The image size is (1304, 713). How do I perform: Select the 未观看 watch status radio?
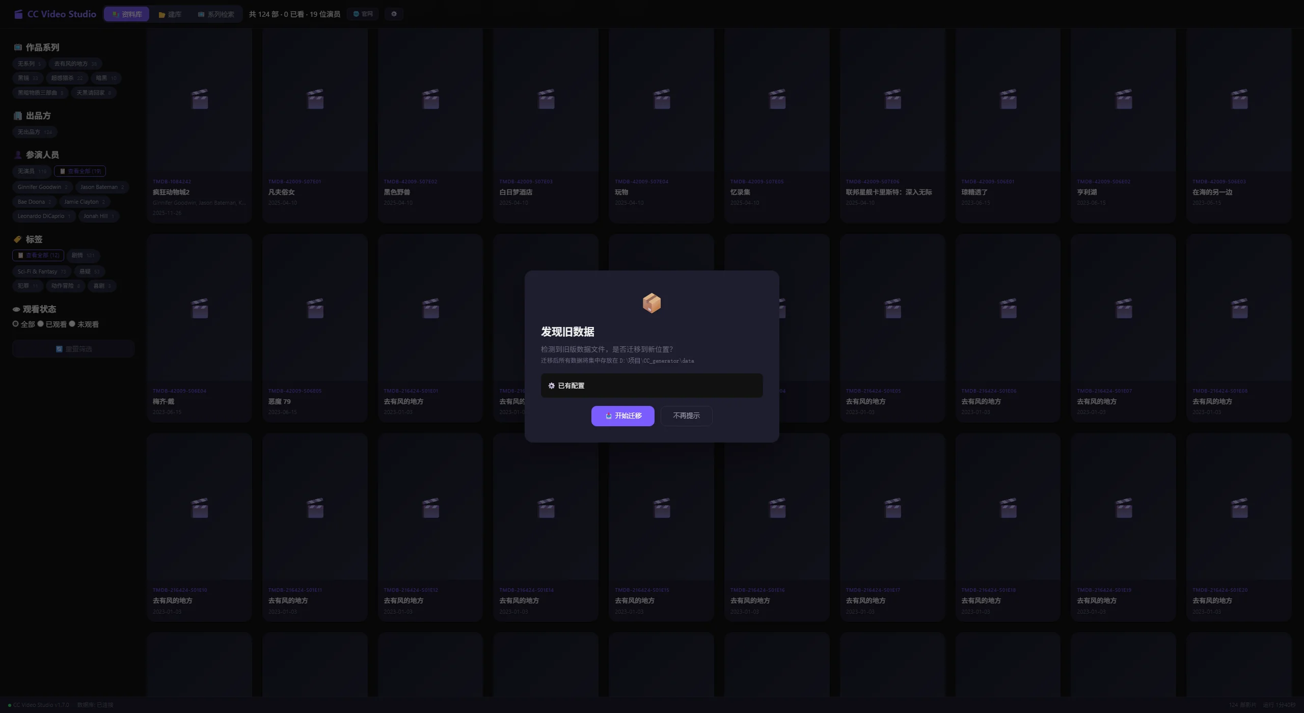pos(72,324)
